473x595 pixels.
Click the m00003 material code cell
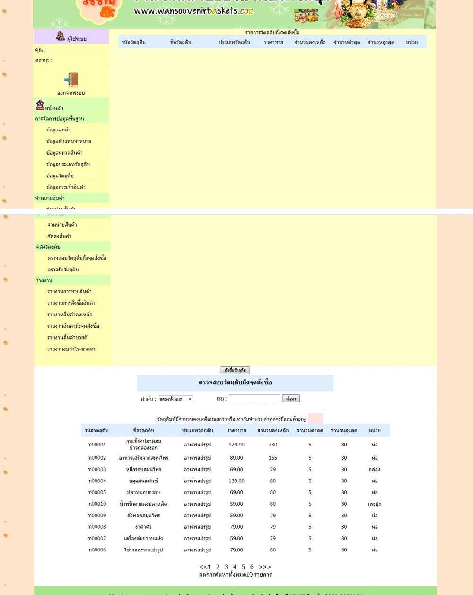(x=96, y=469)
